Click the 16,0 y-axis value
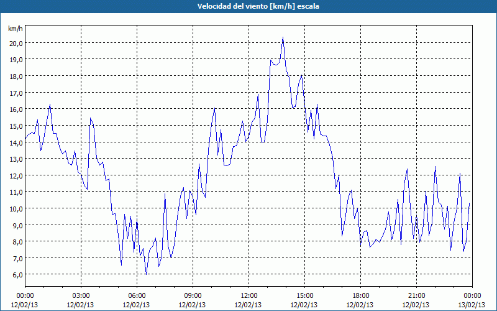This screenshot has width=497, height=311. (x=16, y=109)
